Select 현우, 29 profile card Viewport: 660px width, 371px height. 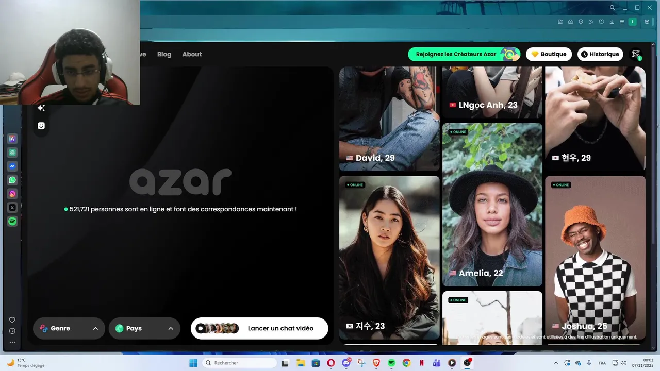[595, 119]
